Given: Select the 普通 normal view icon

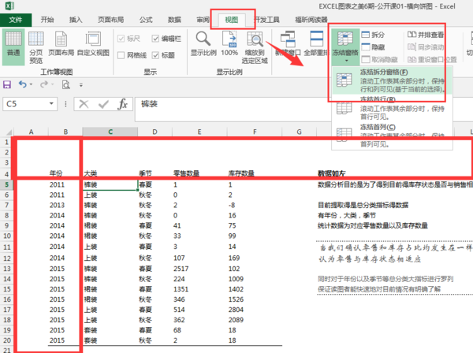Looking at the screenshot, I should (x=13, y=46).
